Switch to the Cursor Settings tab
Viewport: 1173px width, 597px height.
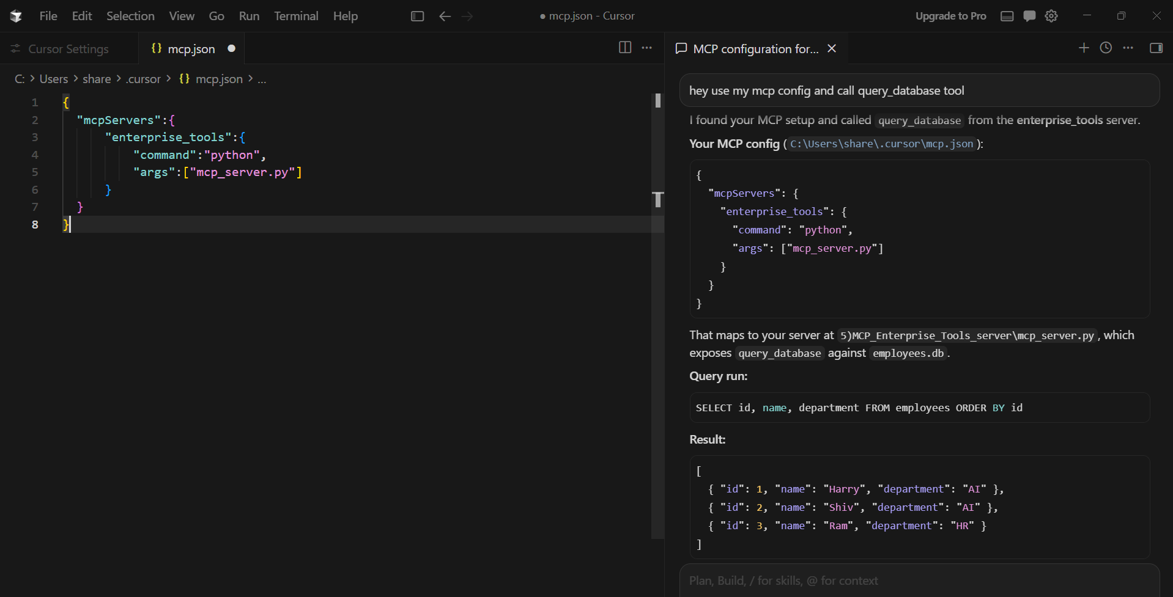(x=68, y=48)
